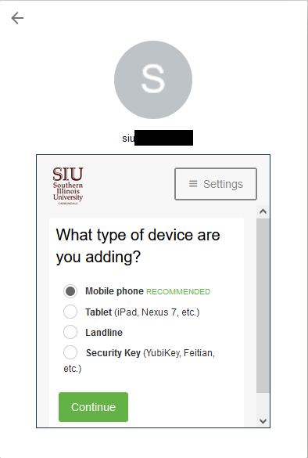Click the vertical scrollbar thumb
308x458 pixels.
pos(263,305)
